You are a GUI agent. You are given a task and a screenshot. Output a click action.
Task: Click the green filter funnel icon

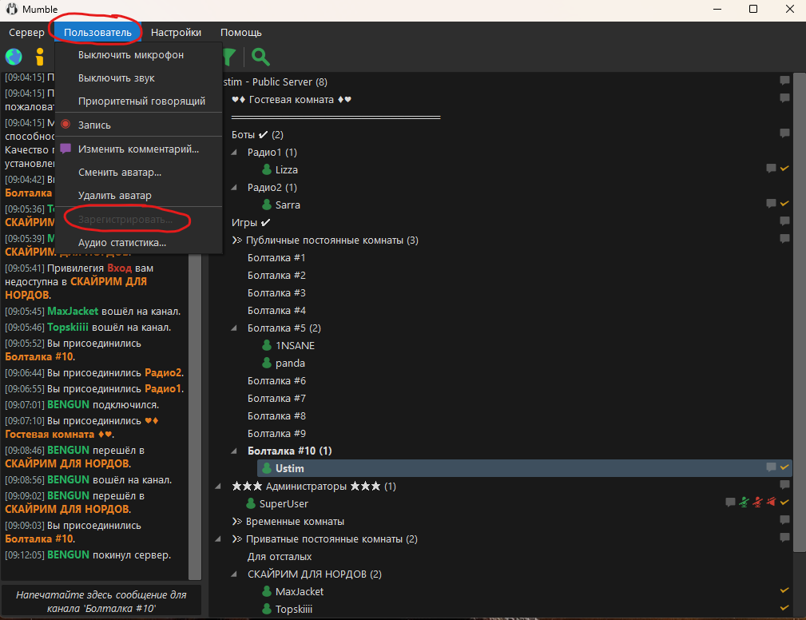[229, 57]
